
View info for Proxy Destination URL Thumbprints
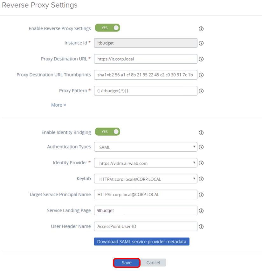[201, 75]
